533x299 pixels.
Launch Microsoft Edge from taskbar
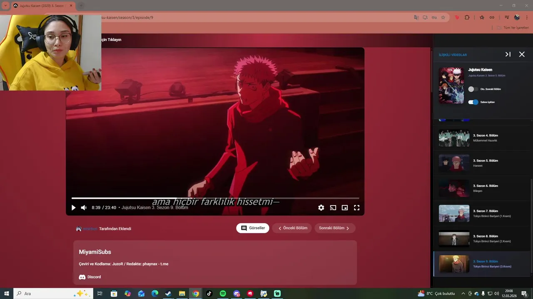(154, 294)
